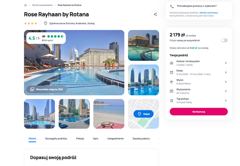Click the gallery icon in Wszystkie zdjęcia
This screenshot has width=240, height=166.
click(32, 89)
